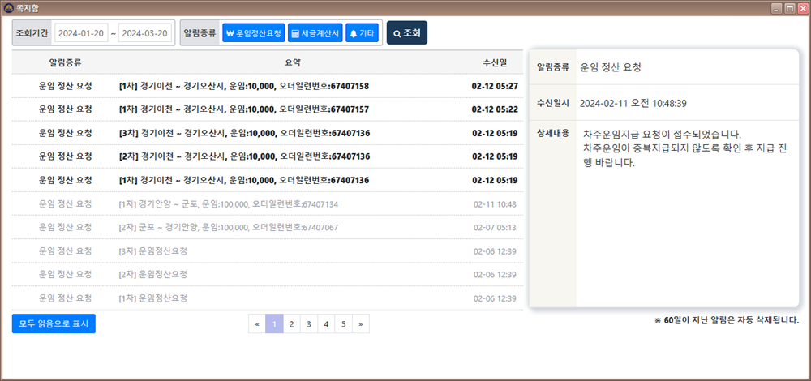The height and width of the screenshot is (381, 811).
Task: Open the [3차] 경기이천 notice received 02-12 05:19
Action: click(x=243, y=133)
